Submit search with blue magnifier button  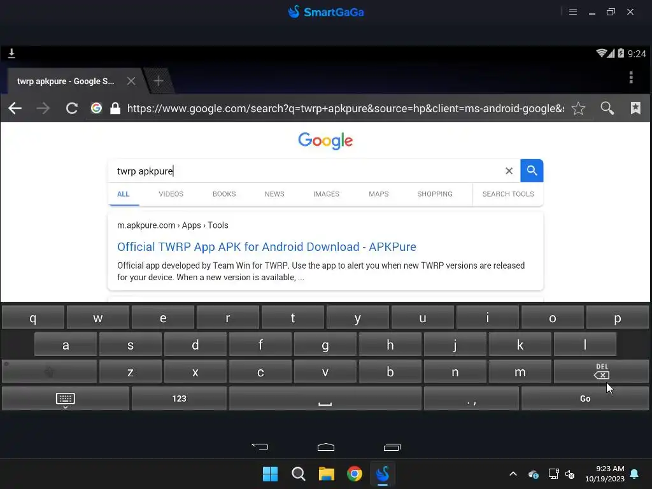coord(532,171)
